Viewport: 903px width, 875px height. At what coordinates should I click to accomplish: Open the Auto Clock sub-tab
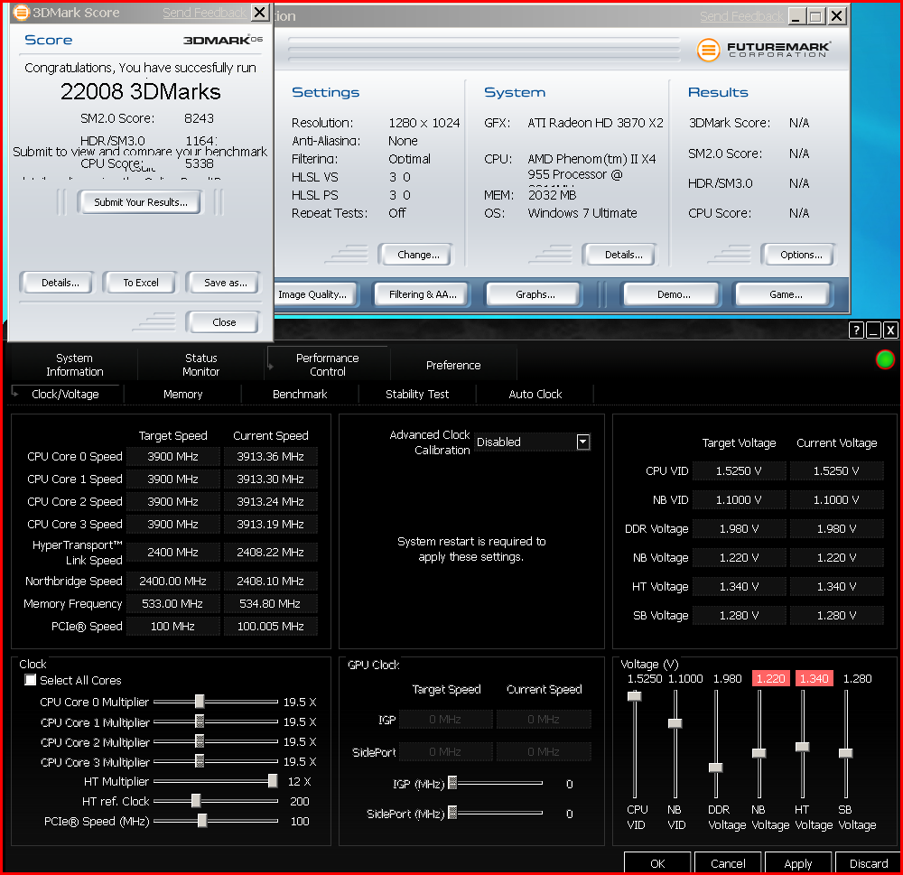pyautogui.click(x=535, y=394)
